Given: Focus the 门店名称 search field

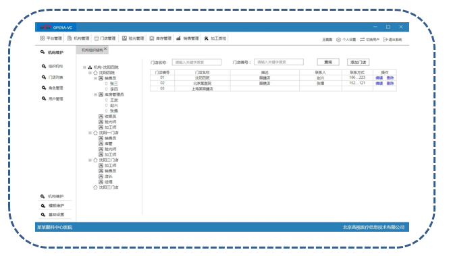Looking at the screenshot, I should (196, 62).
